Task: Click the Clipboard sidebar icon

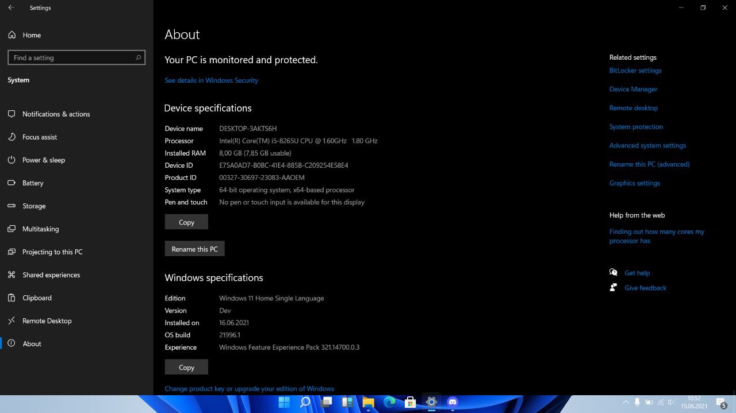Action: click(x=11, y=298)
